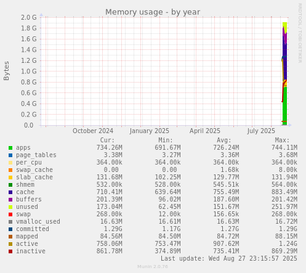Click the brown mapped legend swatch
Viewport: 306px width, 273px height.
pyautogui.click(x=10, y=237)
